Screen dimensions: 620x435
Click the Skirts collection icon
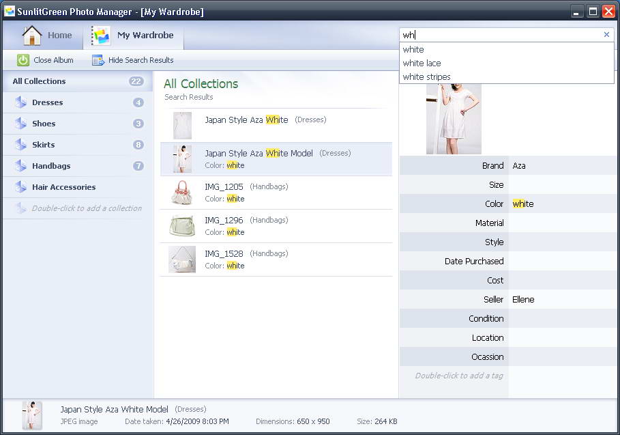(x=20, y=145)
